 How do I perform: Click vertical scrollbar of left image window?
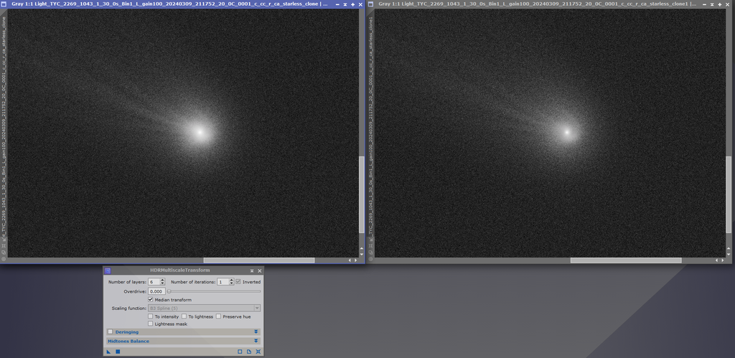(362, 194)
